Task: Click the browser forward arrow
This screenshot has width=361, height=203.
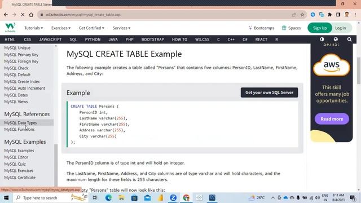Action: (14, 15)
